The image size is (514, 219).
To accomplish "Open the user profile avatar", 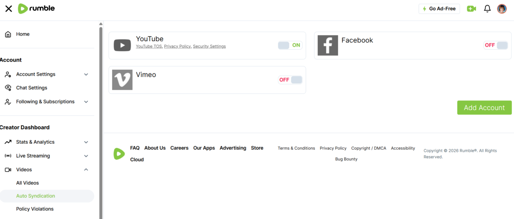I will 502,9.
